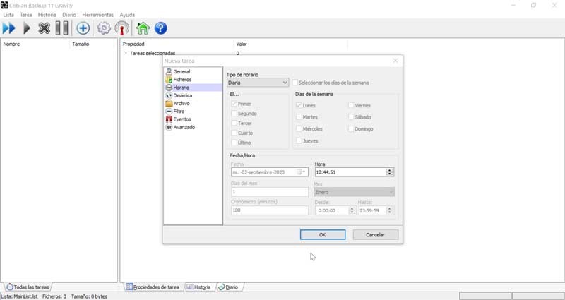
Task: Open the Tipo de horario dropdown
Action: (258, 83)
